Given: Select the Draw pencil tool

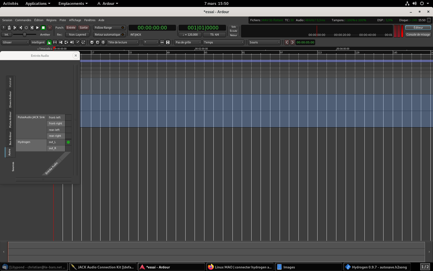Looking at the screenshot, I should click(x=78, y=42).
